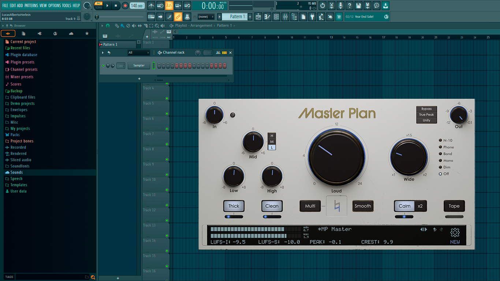Click the microphone one-click recording icon

click(340, 5)
